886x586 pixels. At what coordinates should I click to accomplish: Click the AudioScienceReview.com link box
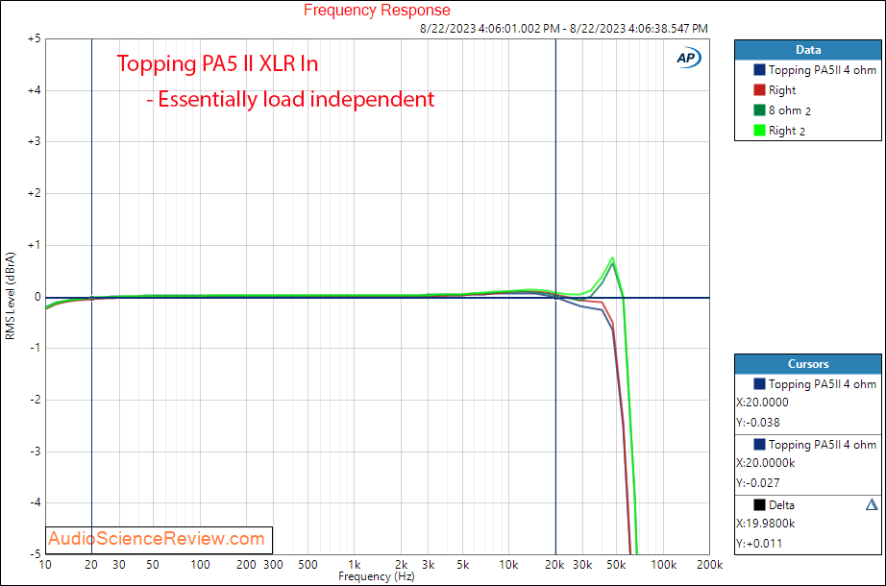tap(159, 540)
